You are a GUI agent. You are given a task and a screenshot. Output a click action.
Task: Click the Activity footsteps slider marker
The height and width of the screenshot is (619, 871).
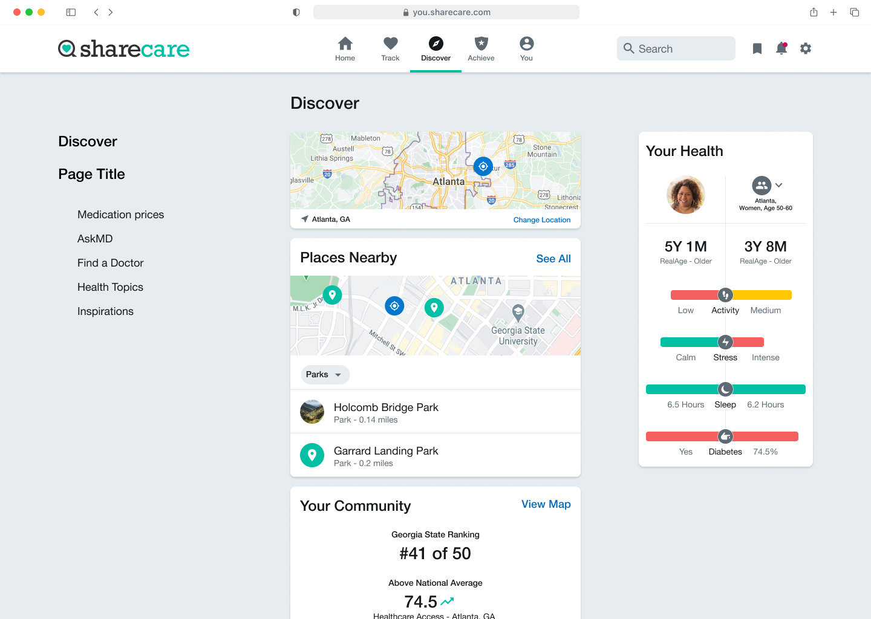[725, 295]
